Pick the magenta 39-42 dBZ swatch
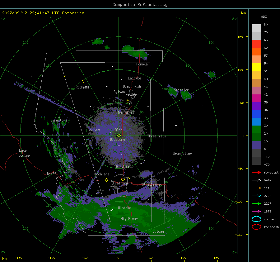 click(x=256, y=98)
